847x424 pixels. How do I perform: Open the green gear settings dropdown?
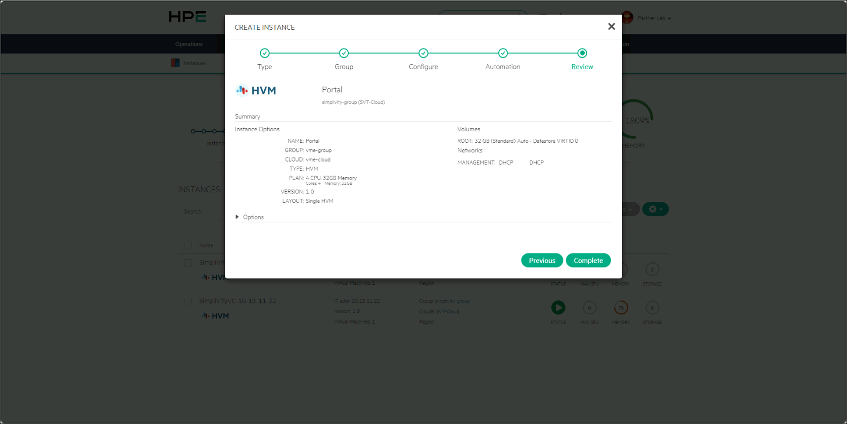pyautogui.click(x=655, y=209)
